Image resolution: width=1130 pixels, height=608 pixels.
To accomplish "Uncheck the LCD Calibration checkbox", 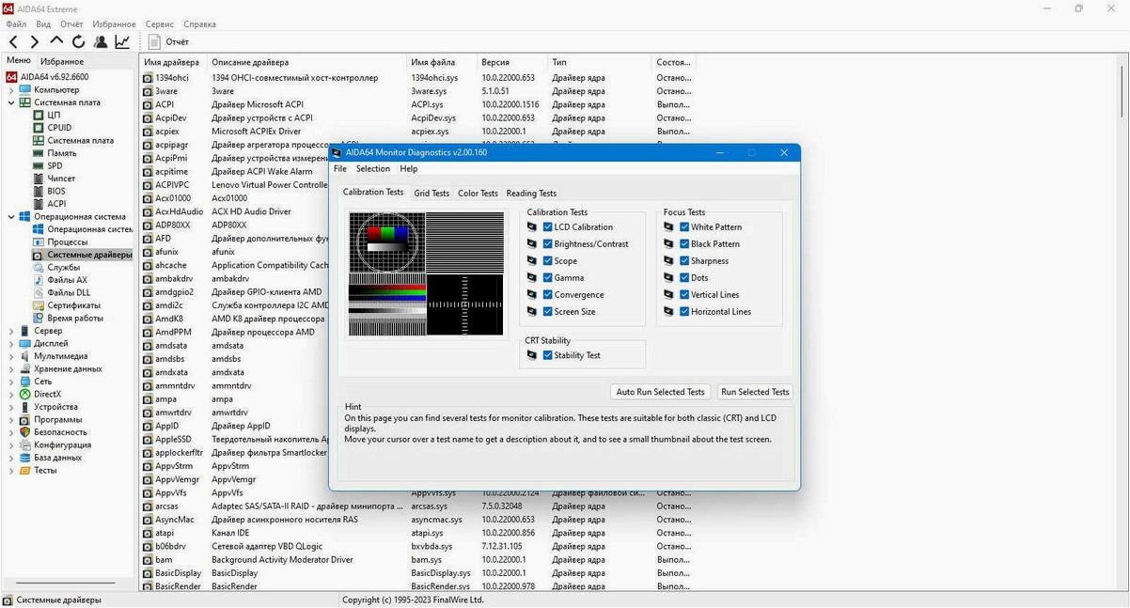I will click(x=547, y=227).
